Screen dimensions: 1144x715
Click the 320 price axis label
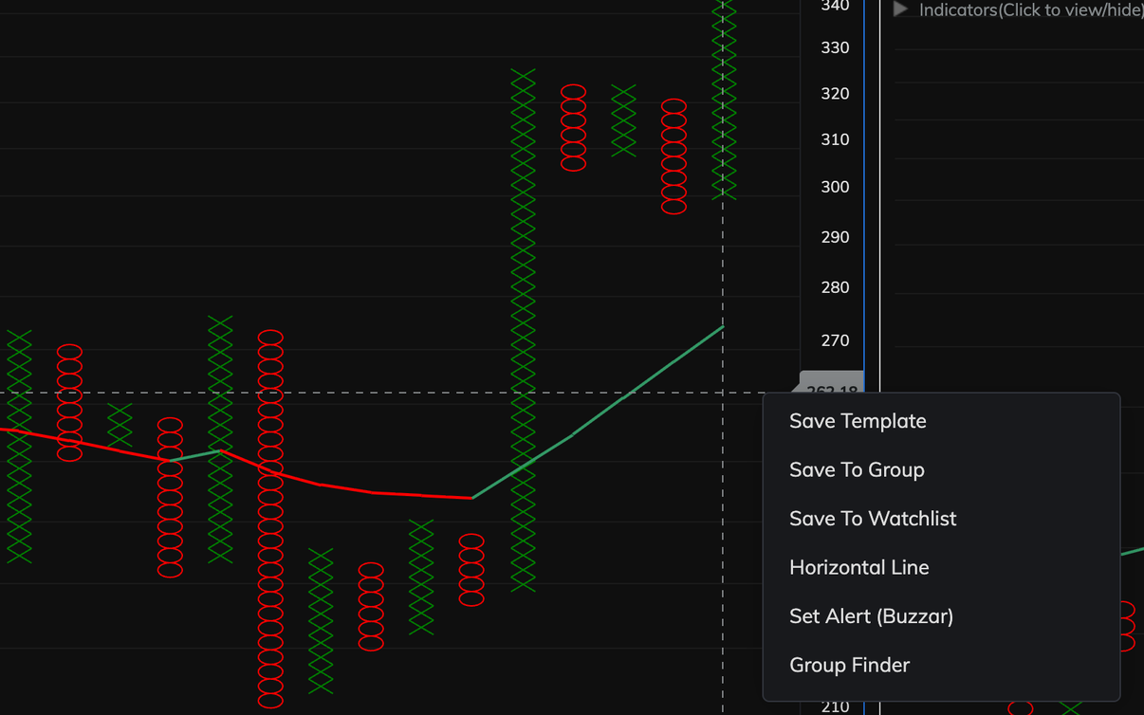[x=835, y=93]
